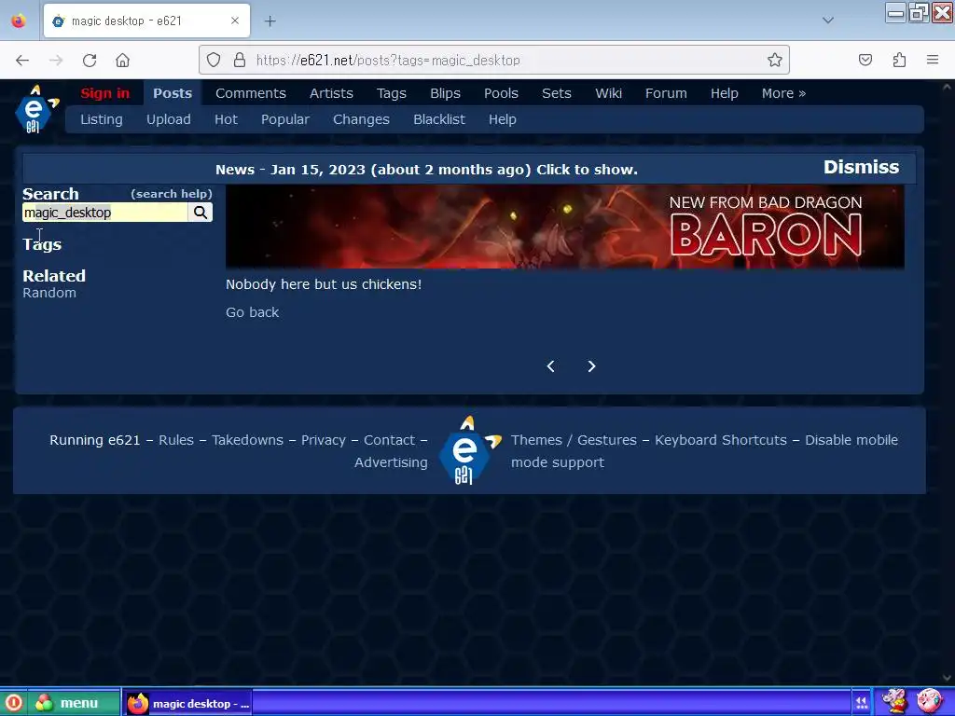Viewport: 955px width, 716px height.
Task: Select magic desktop Firefox taskbar item
Action: point(187,703)
